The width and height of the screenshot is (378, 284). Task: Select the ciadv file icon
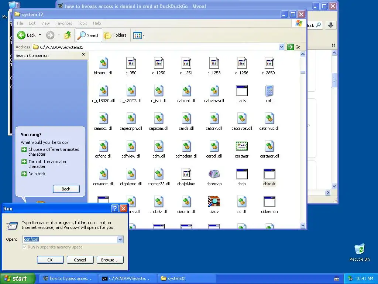point(214,202)
